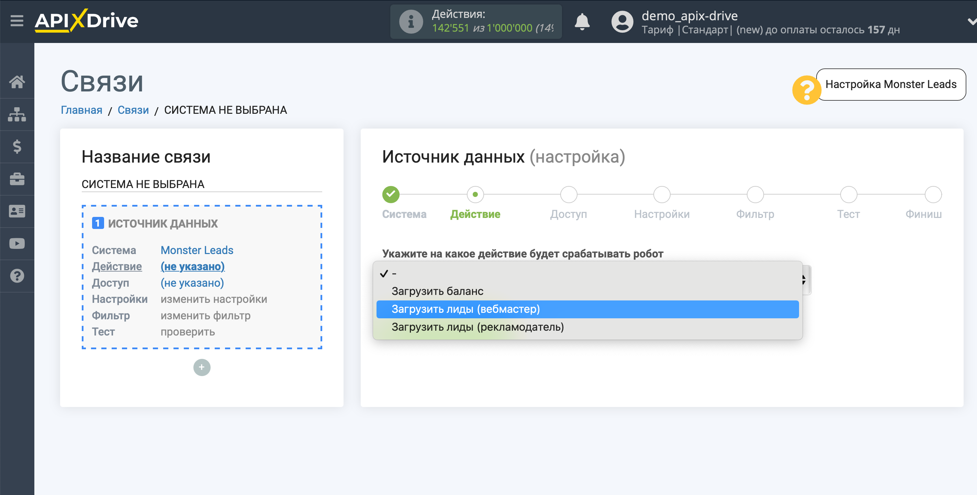Follow the Главная breadcrumb link

click(x=81, y=110)
